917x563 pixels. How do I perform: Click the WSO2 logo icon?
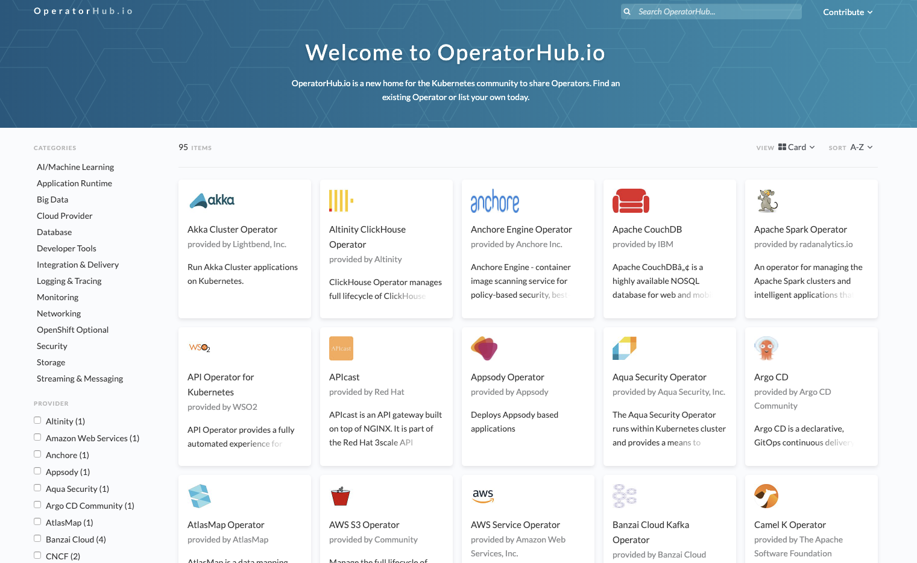coord(200,348)
